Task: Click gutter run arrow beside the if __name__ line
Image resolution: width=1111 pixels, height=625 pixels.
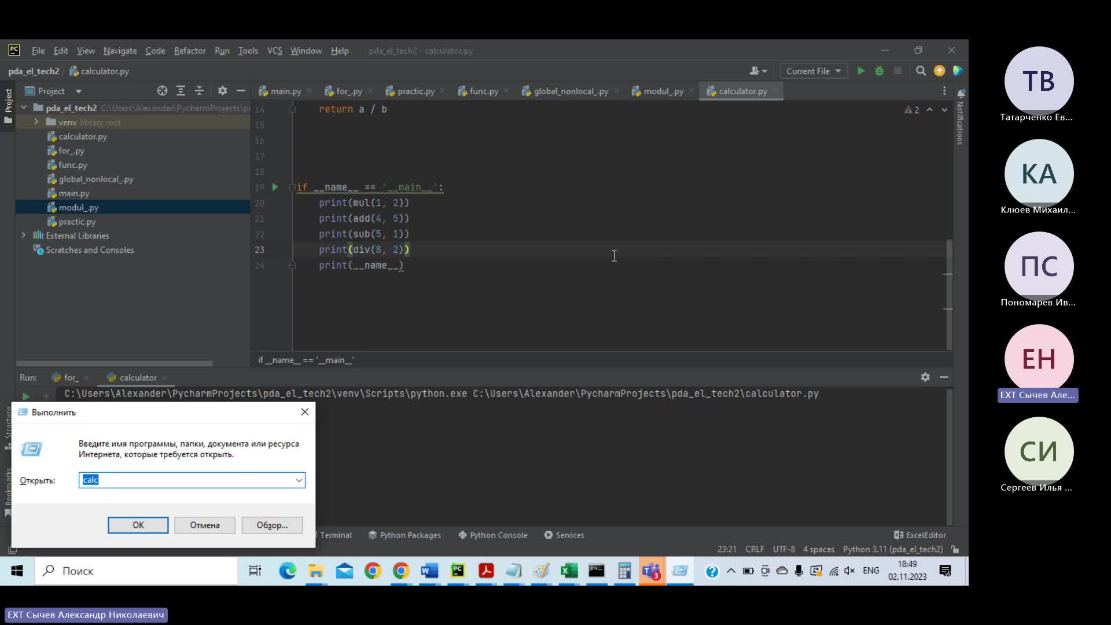Action: pyautogui.click(x=275, y=187)
